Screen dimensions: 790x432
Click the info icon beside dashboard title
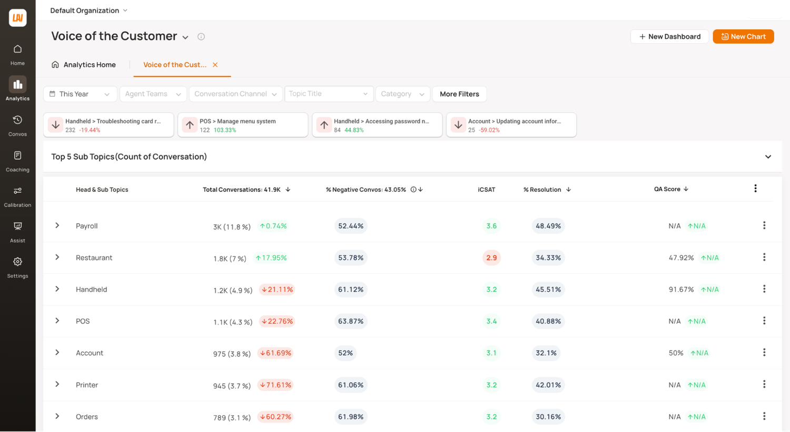[x=201, y=37]
